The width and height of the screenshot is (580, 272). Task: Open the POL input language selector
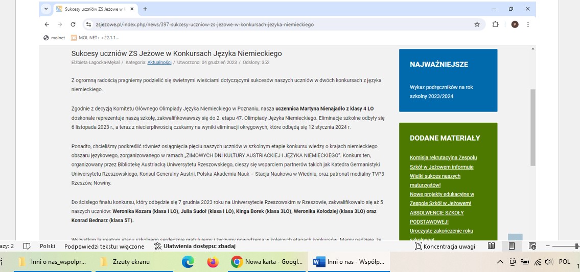[564, 262]
